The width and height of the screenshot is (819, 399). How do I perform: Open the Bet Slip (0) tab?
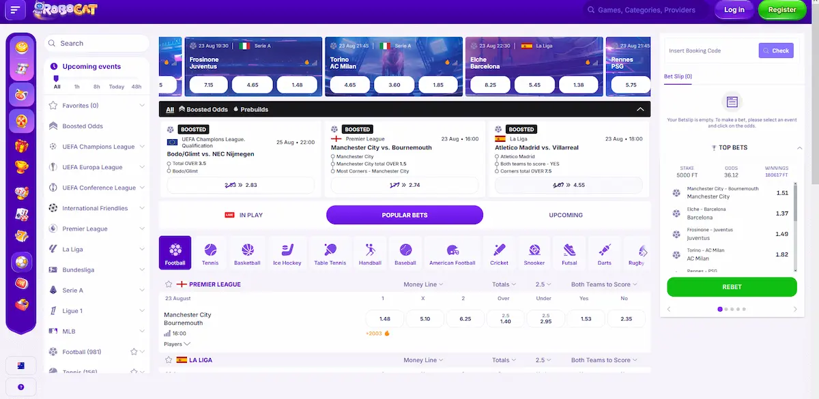678,76
